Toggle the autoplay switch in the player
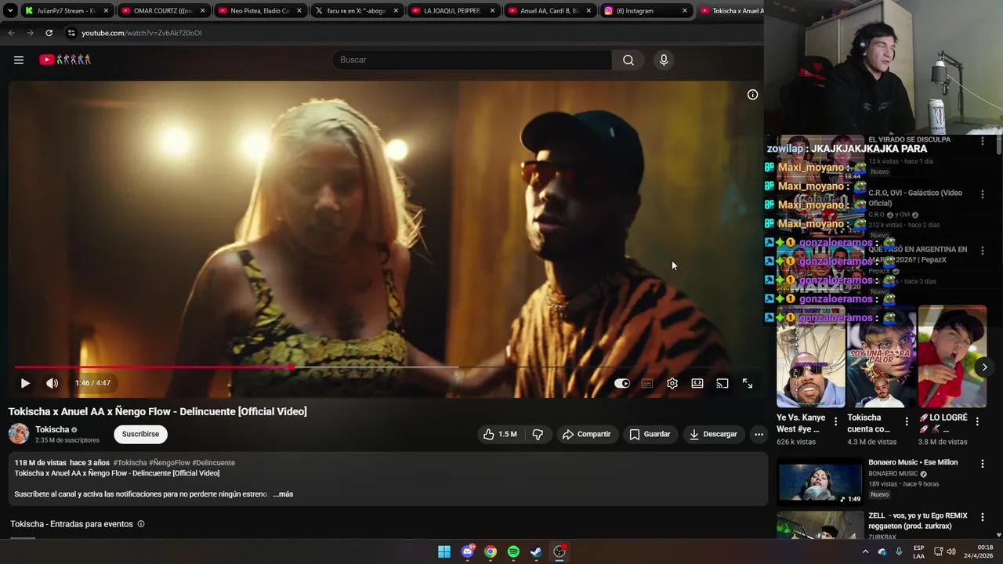 (x=622, y=383)
